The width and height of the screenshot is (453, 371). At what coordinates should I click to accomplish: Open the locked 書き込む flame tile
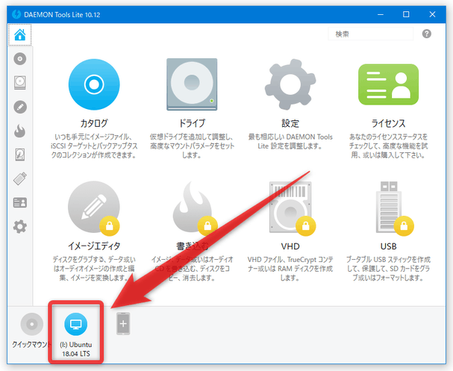coord(193,208)
